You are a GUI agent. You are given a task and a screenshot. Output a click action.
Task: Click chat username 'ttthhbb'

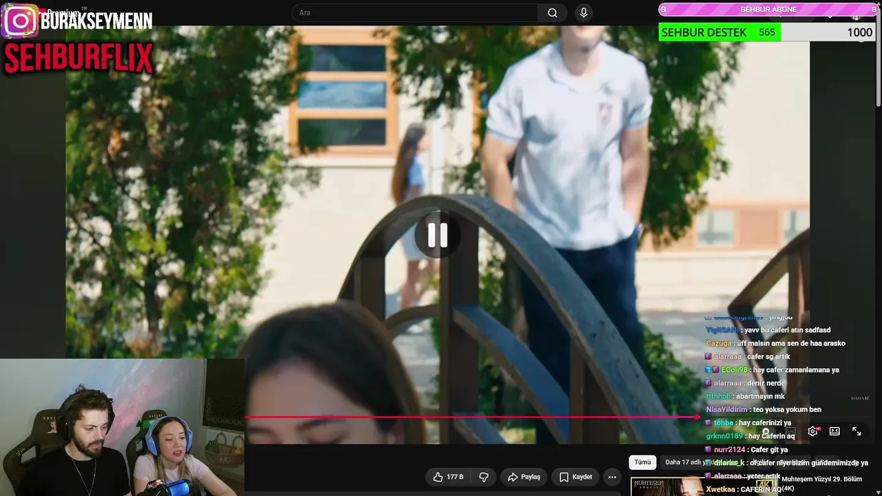click(718, 397)
